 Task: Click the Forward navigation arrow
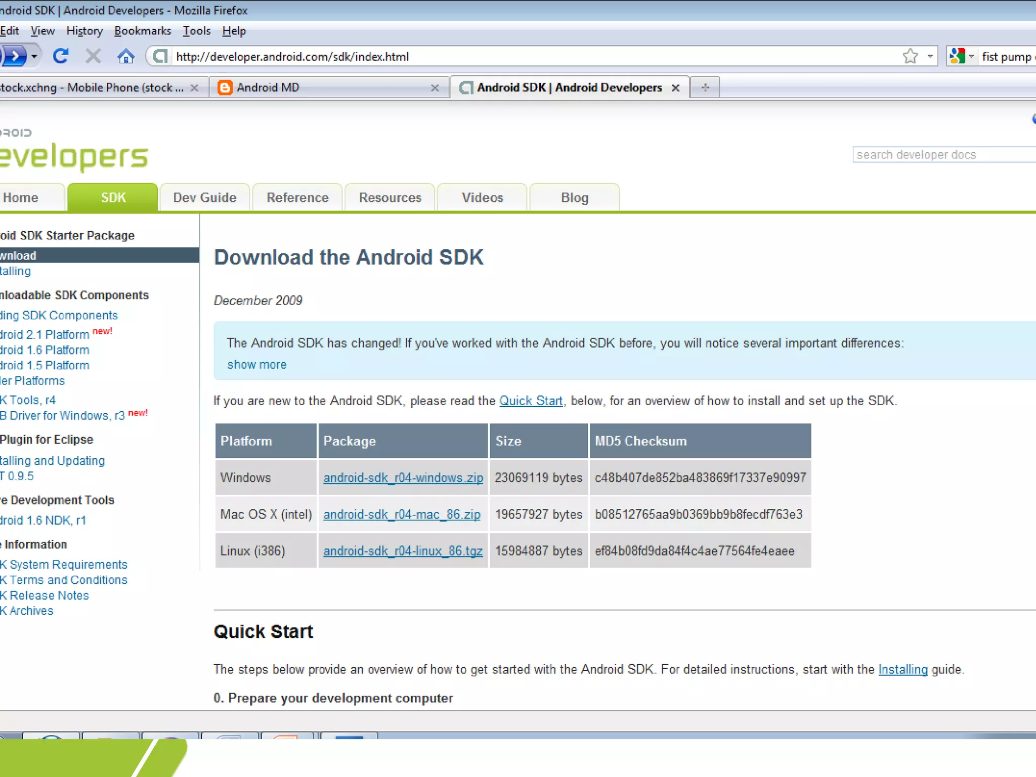pyautogui.click(x=14, y=56)
